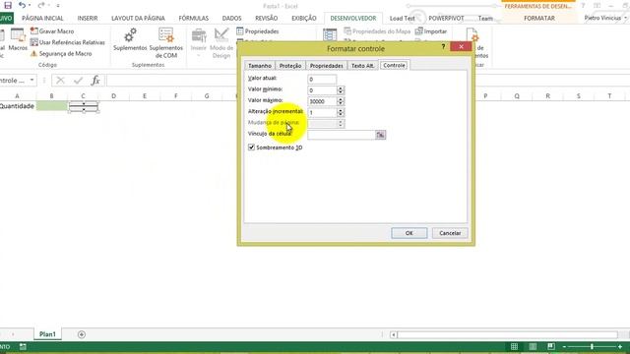Click the Redo arrow icon
This screenshot has width=630, height=354.
coord(41,5)
